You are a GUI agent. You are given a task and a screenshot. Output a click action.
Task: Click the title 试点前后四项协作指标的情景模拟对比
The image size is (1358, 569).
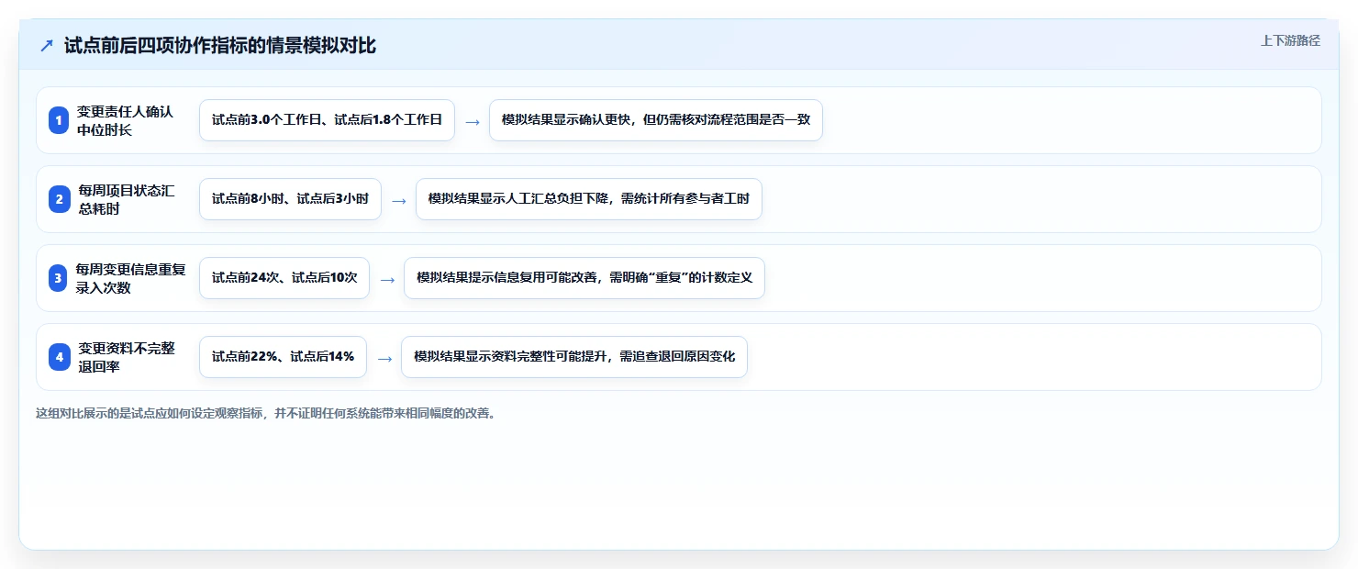220,46
